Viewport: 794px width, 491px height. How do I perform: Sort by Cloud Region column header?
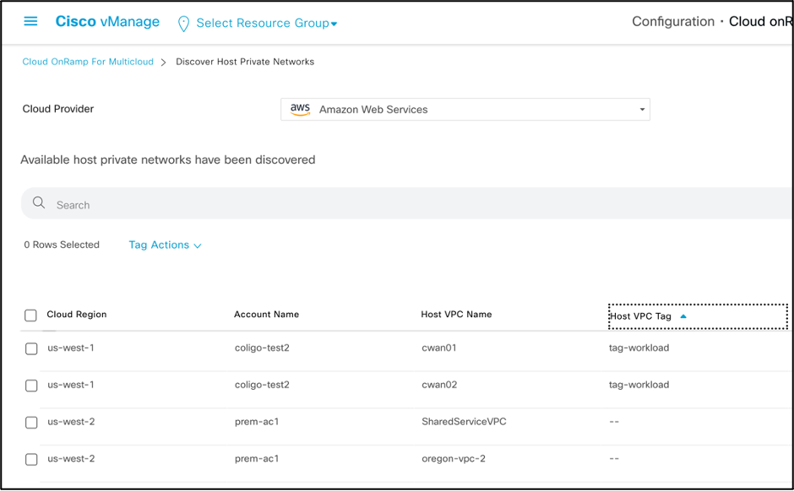[x=77, y=315]
